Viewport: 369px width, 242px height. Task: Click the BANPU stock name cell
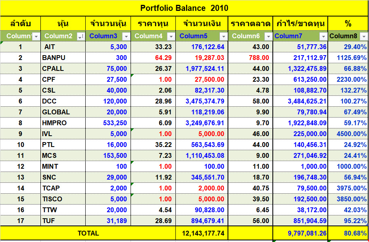63,58
